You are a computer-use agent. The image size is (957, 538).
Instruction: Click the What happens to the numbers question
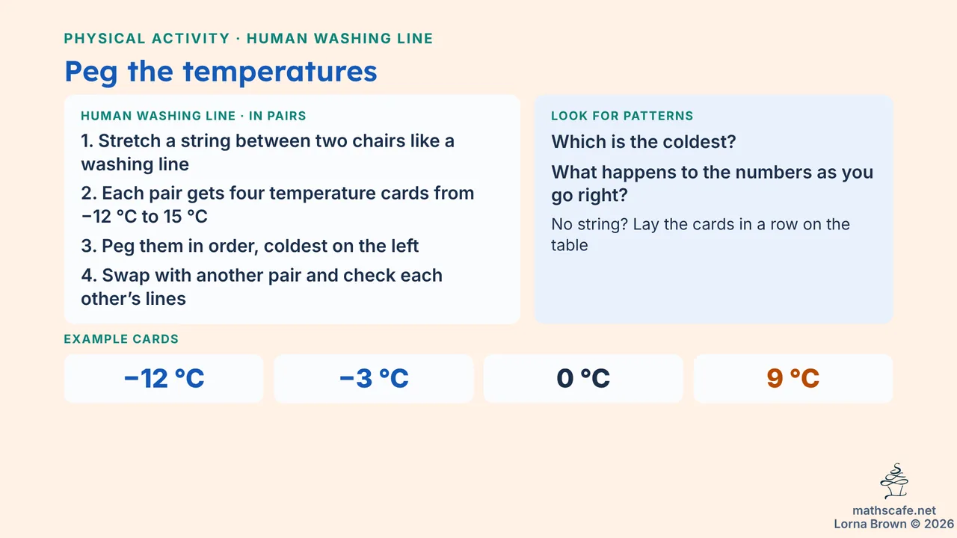click(x=712, y=183)
